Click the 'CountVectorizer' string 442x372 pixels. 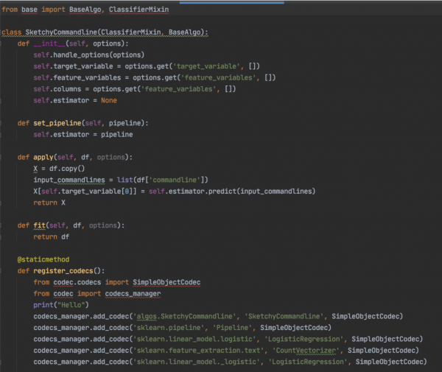[x=306, y=351]
